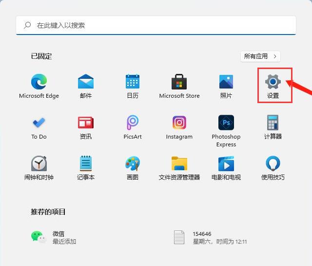Screen dimensions: 312x266
Task: Open 文件资源管理器 file explorer
Action: point(179,168)
